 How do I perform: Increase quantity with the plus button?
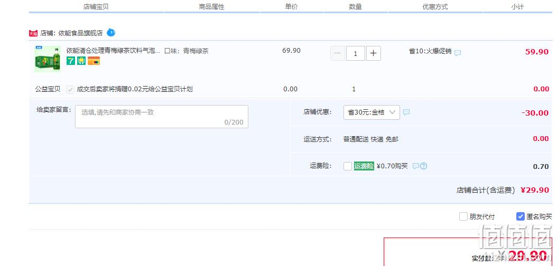coord(373,53)
